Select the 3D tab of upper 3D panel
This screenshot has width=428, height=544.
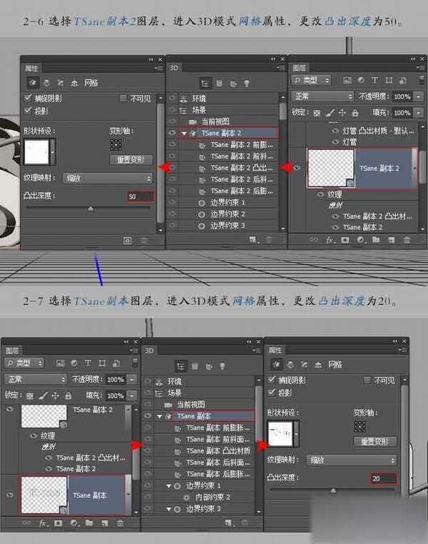(x=174, y=69)
